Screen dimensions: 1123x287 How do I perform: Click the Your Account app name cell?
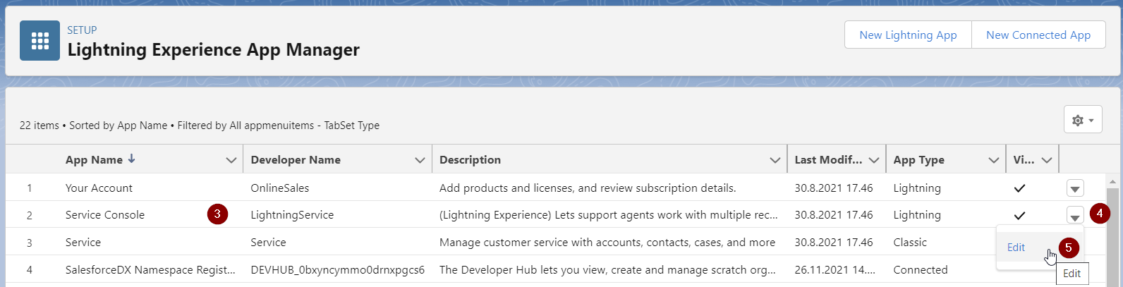click(99, 188)
